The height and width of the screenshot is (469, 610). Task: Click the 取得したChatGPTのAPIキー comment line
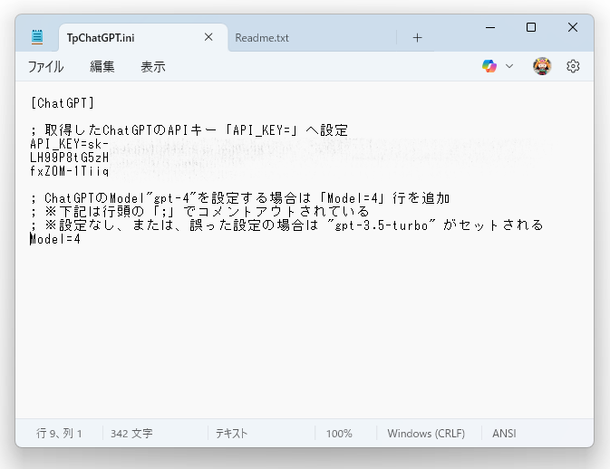(x=189, y=130)
